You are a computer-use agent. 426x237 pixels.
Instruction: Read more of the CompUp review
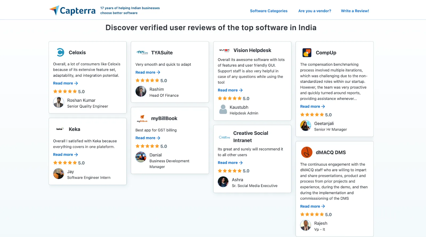click(313, 106)
